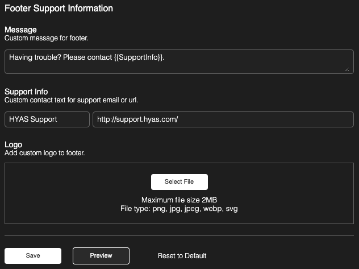The height and width of the screenshot is (269, 359).
Task: Click the Logo section label
Action: [14, 145]
